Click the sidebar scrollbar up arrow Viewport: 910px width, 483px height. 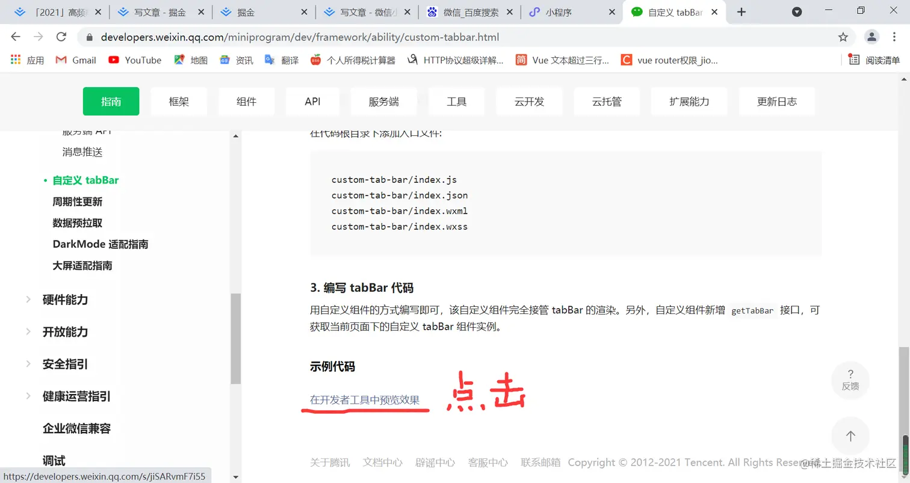click(235, 136)
